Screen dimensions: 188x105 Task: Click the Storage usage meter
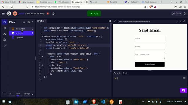[27, 94]
